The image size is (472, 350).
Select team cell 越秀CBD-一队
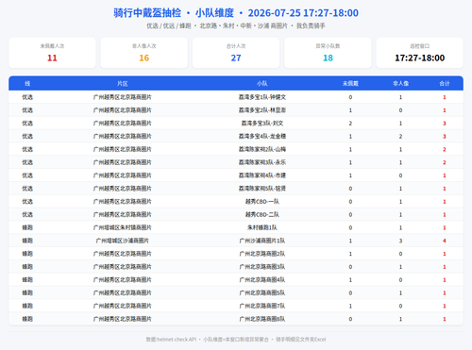click(262, 202)
